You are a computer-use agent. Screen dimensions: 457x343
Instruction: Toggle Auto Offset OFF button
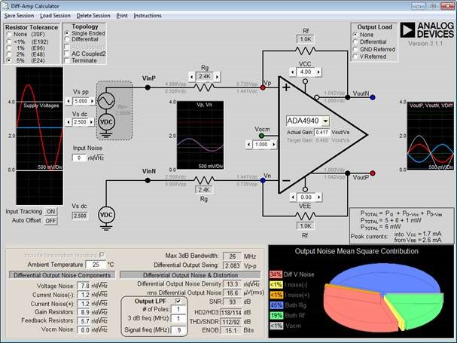point(50,221)
